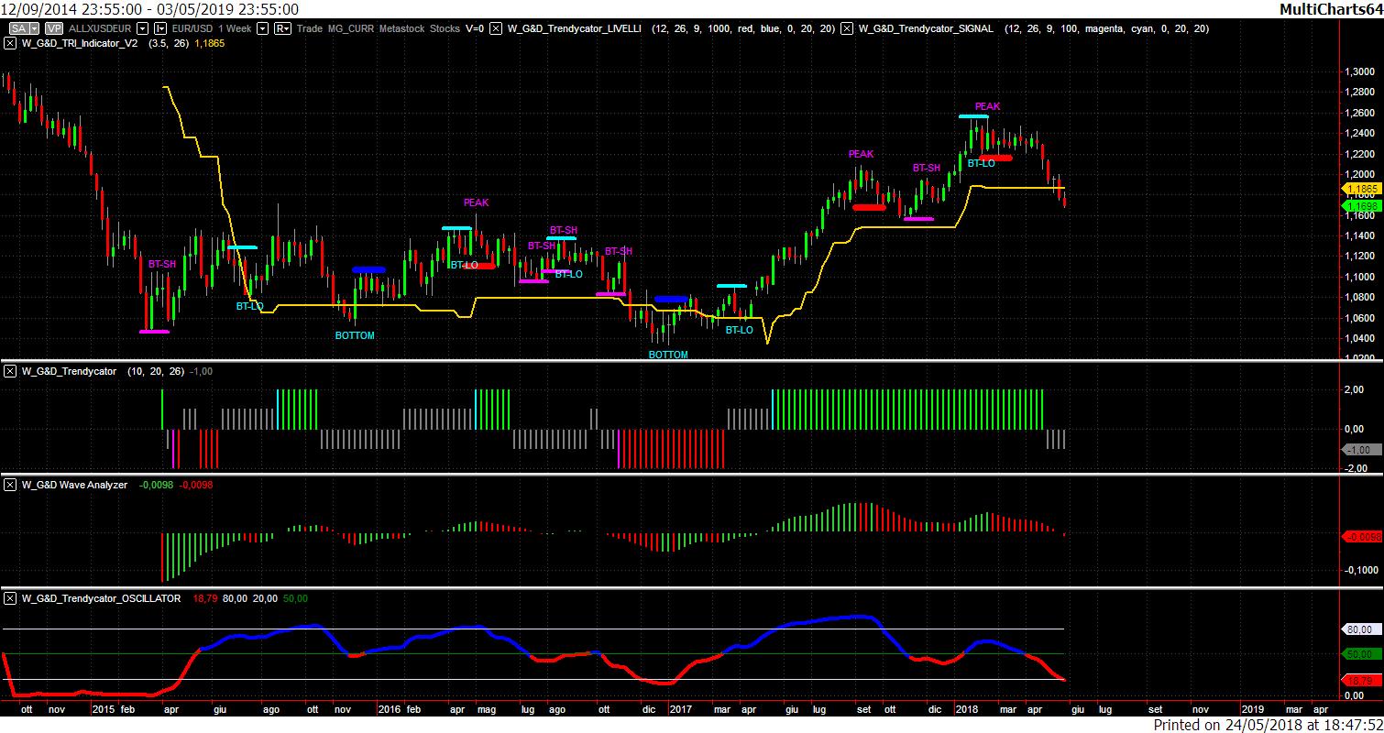Click the X box beside W_G&D Wave Analyzer

tap(10, 485)
